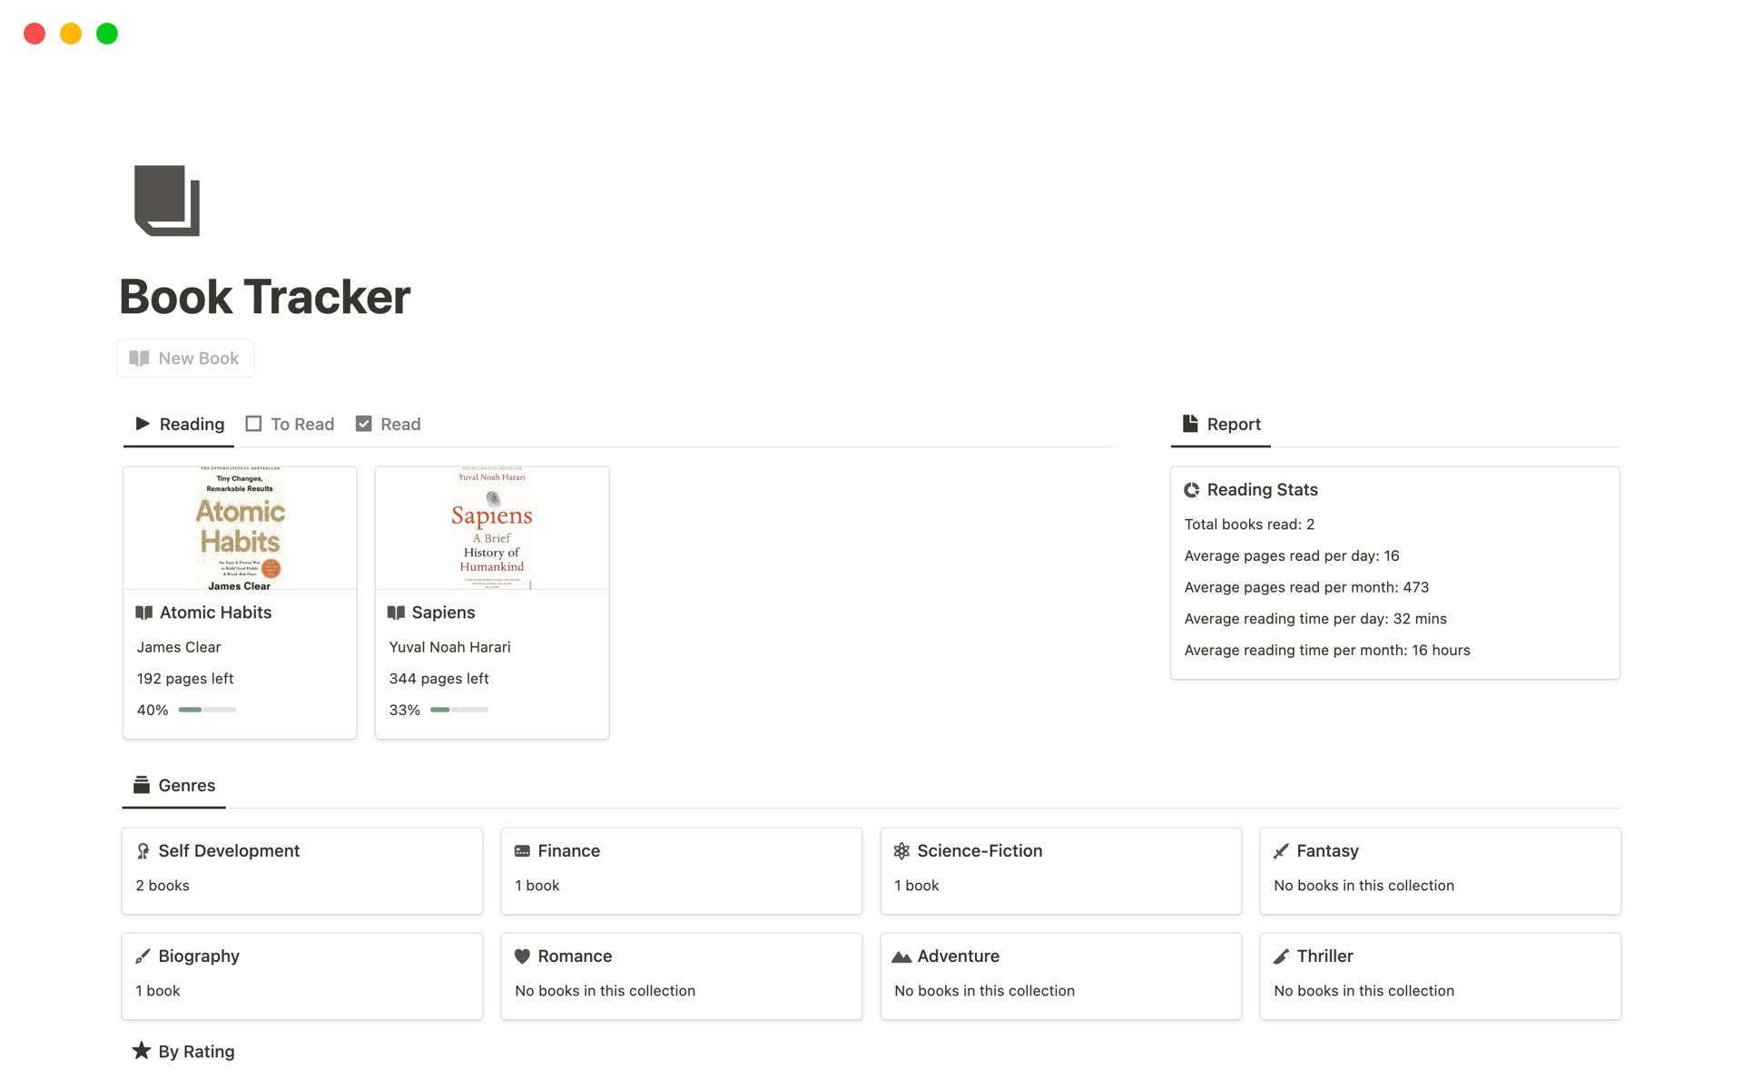1743x1089 pixels.
Task: Click the Read checkmark icon
Action: coord(364,423)
